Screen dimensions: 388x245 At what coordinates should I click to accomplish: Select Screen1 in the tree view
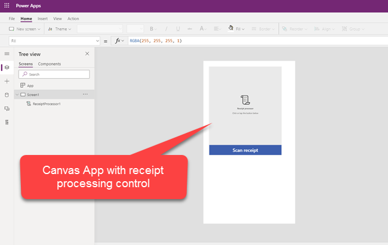[x=54, y=94]
